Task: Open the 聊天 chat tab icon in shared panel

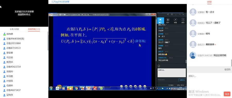Action: [x=160, y=20]
